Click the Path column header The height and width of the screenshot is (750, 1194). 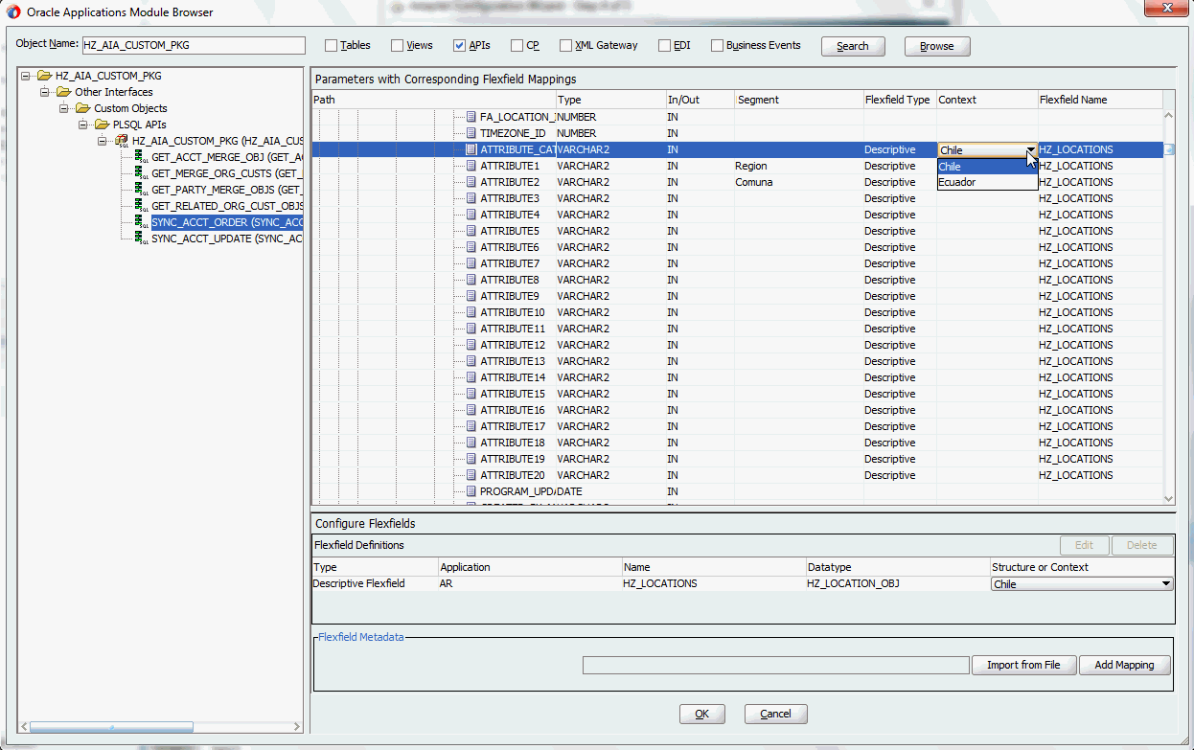[x=433, y=100]
